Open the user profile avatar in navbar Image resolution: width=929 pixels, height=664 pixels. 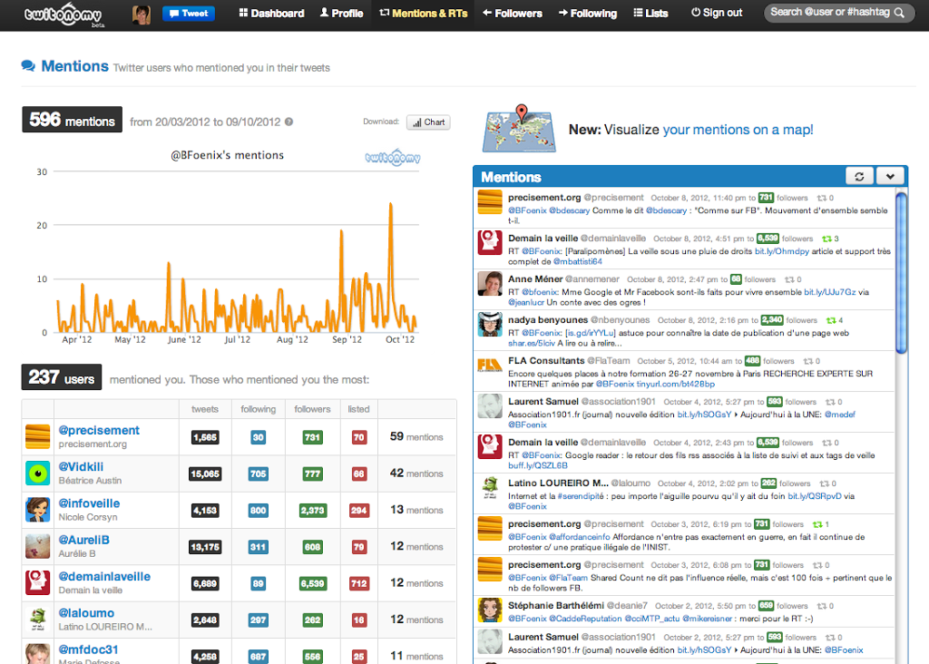[x=141, y=15]
